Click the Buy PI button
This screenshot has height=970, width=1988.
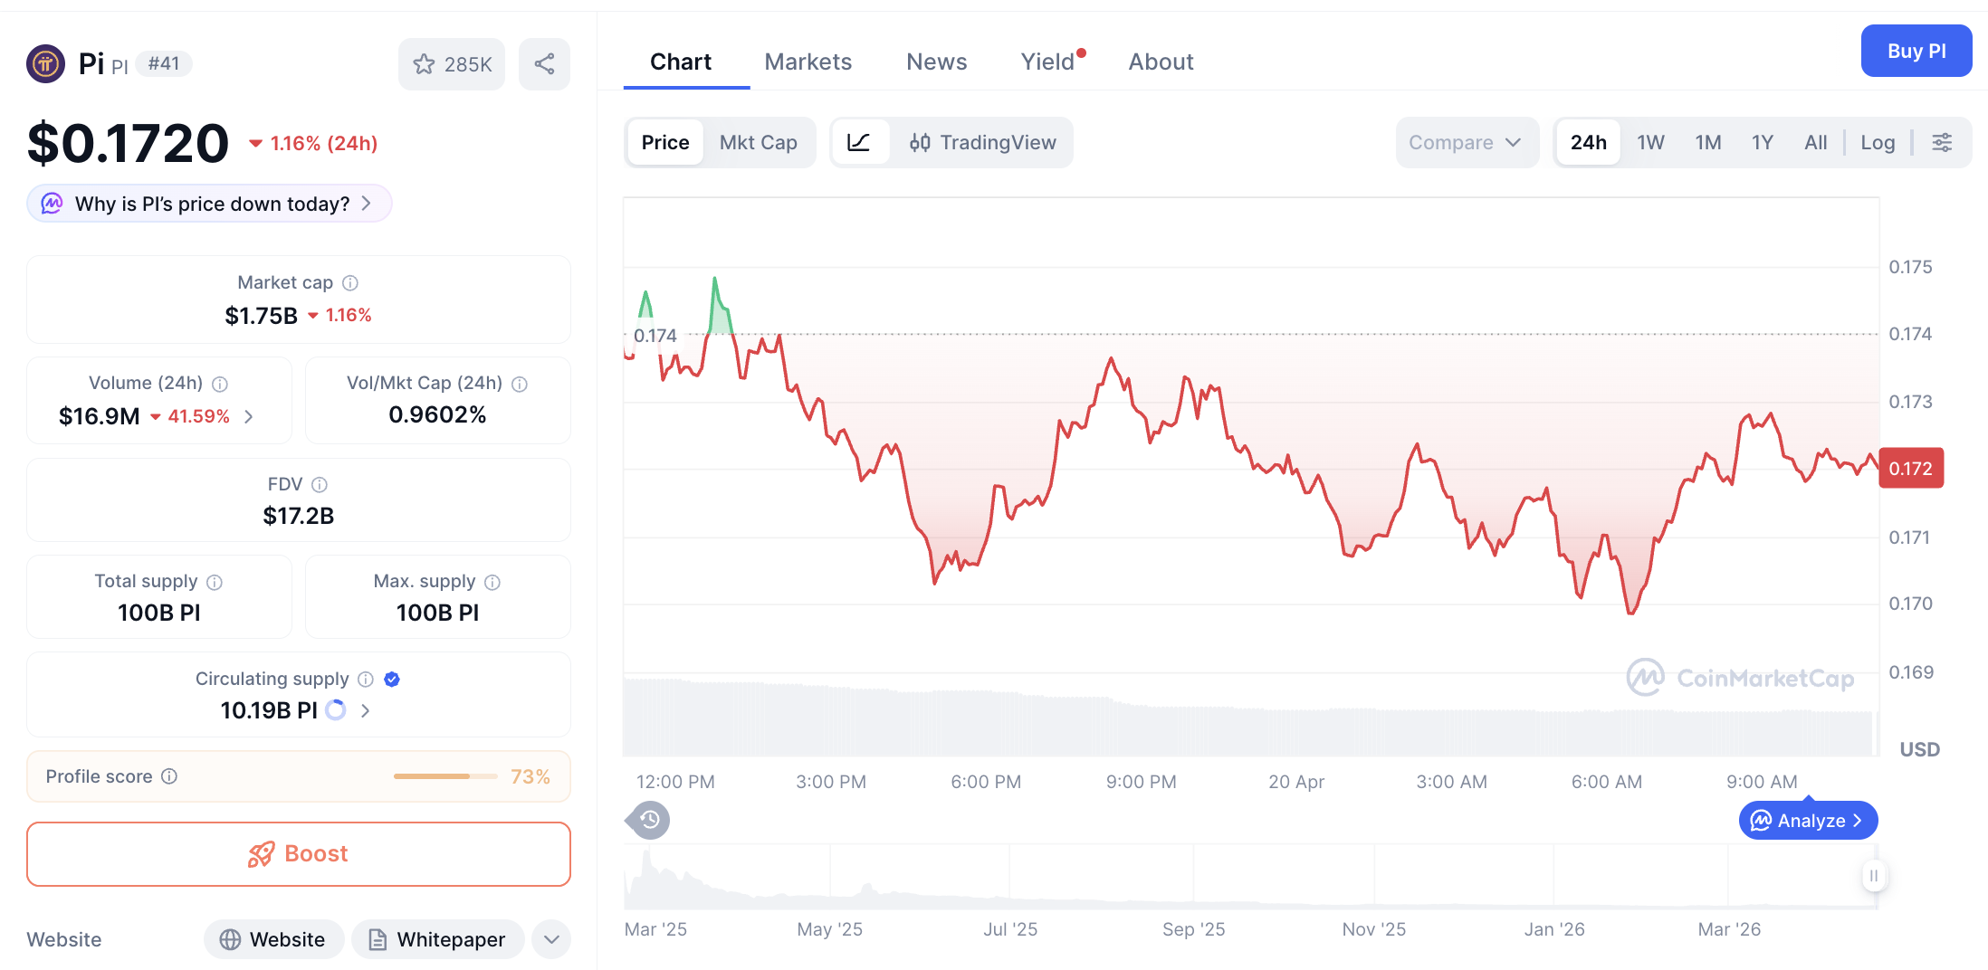[1916, 51]
